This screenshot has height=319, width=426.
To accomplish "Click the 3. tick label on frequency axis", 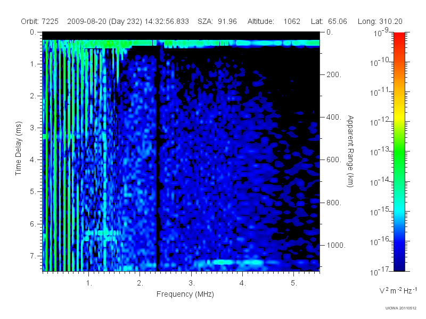I will coord(192,283).
